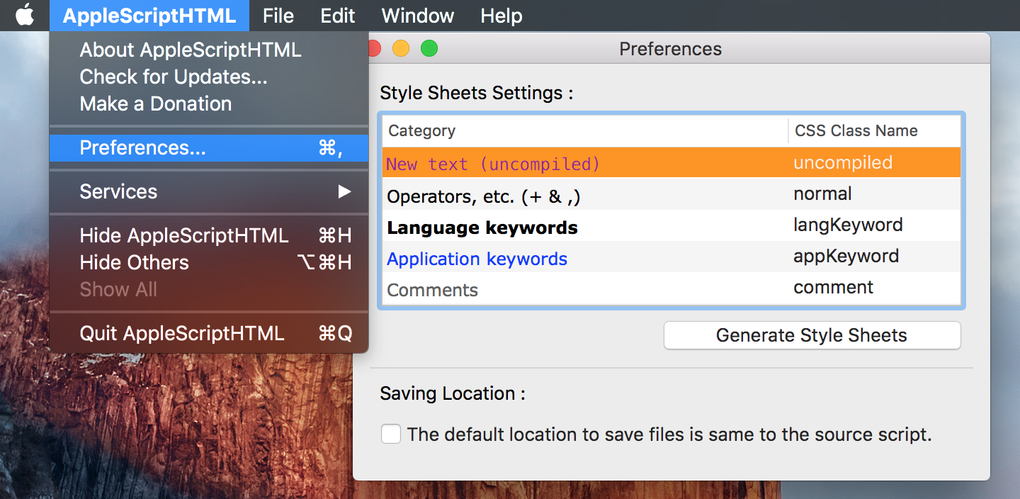Choose Make a Donation
The width and height of the screenshot is (1020, 499).
[209, 103]
